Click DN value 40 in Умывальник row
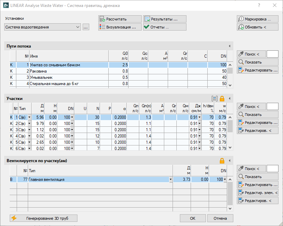283x226 pixels. pyautogui.click(x=217, y=77)
